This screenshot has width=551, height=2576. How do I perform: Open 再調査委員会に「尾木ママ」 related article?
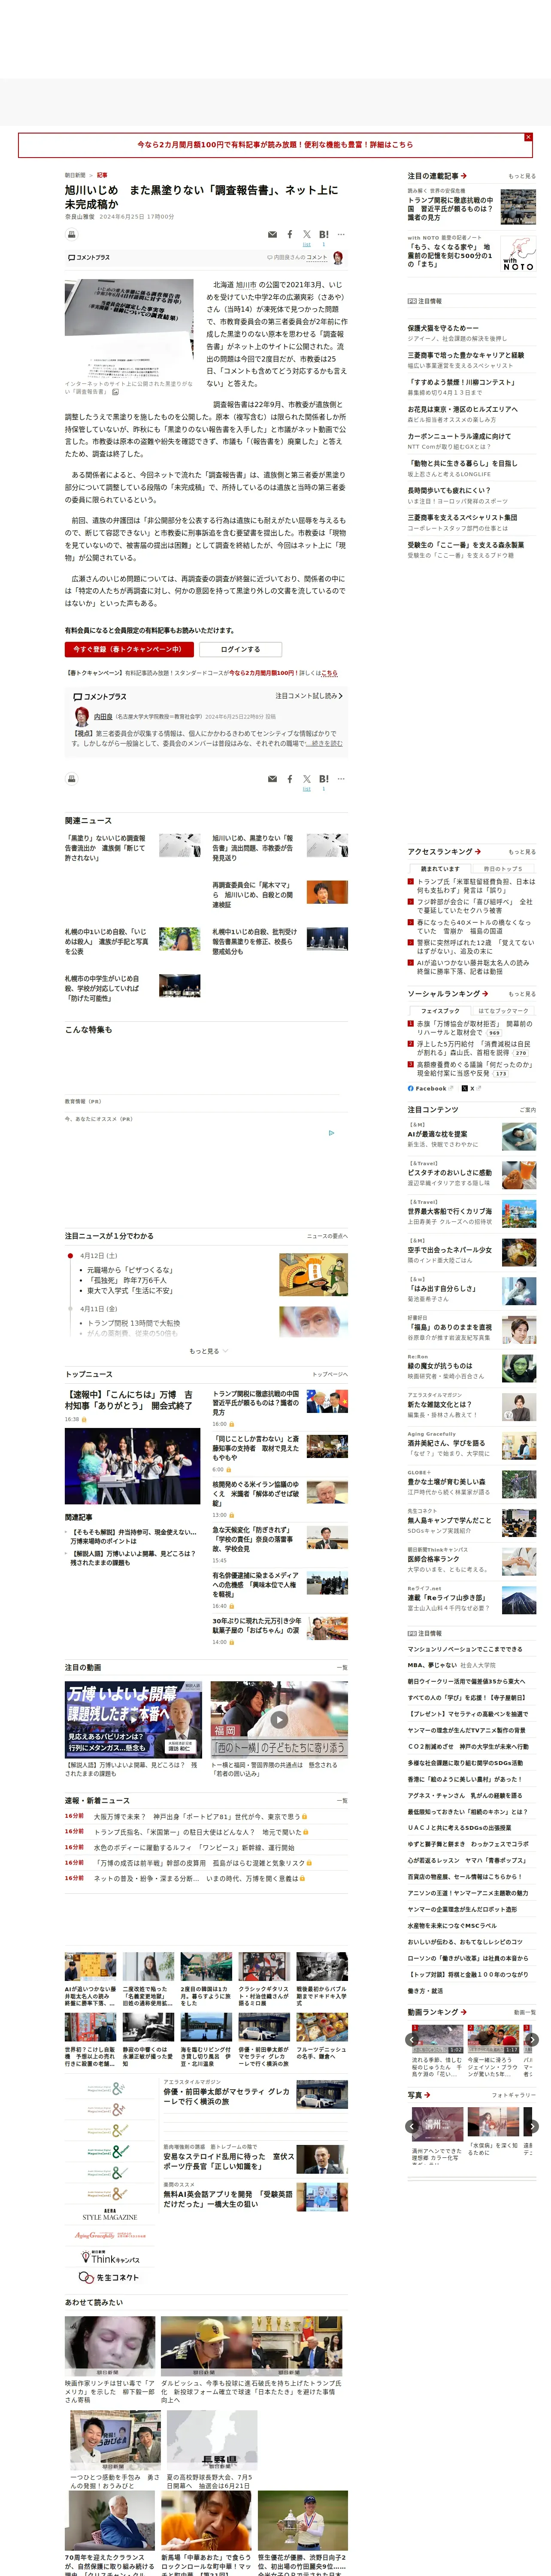[x=252, y=895]
